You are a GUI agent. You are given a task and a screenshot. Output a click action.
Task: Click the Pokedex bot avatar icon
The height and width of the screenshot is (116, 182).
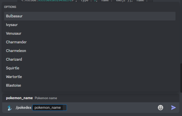tap(10, 108)
